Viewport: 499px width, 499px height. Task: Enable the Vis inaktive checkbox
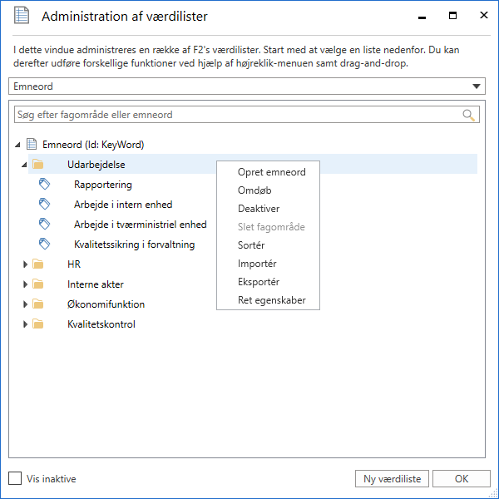pos(15,478)
